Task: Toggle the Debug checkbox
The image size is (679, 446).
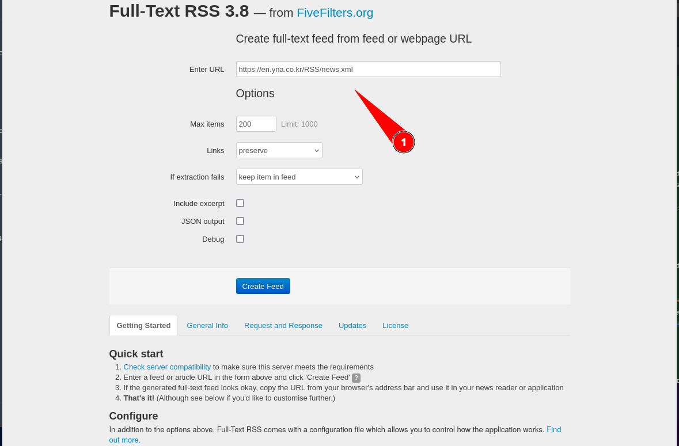Action: coord(240,239)
